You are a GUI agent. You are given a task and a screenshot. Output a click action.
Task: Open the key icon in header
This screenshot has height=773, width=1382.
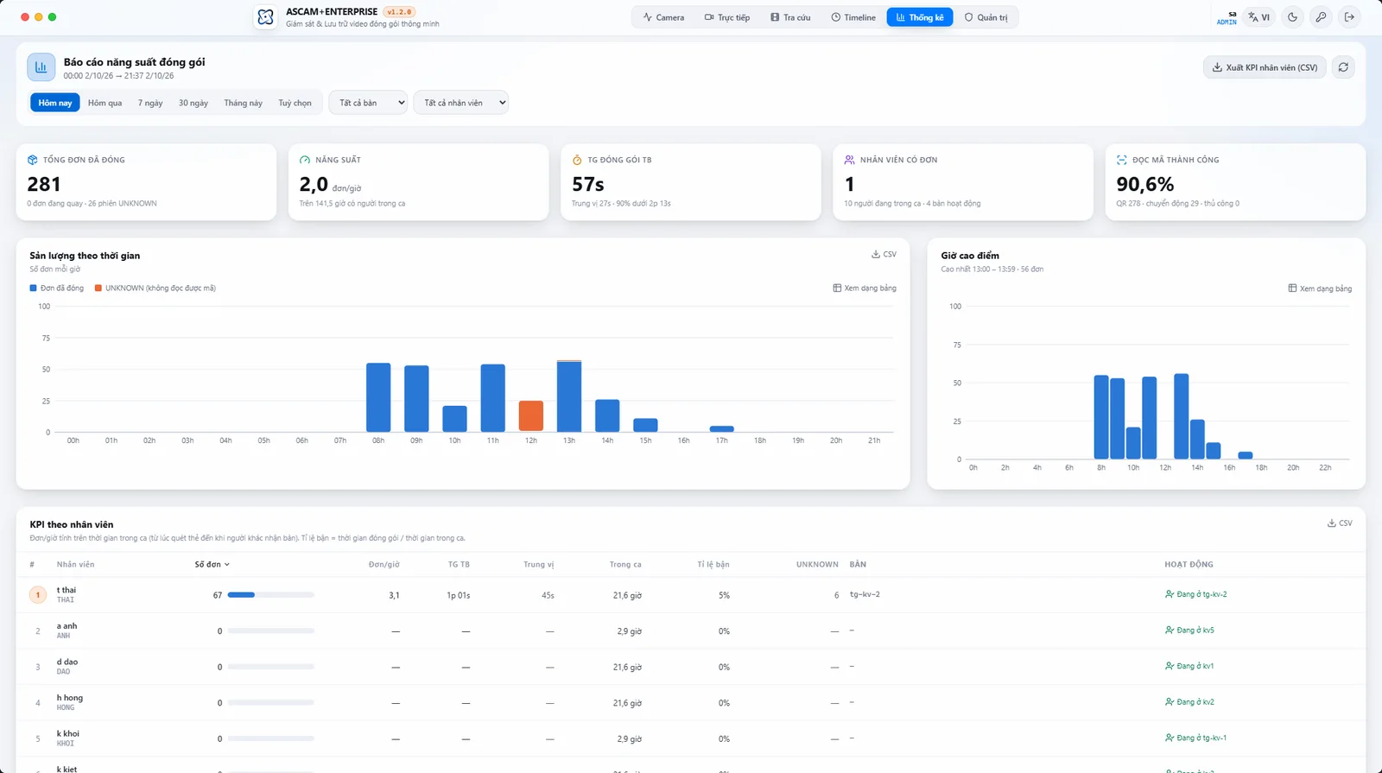1321,17
